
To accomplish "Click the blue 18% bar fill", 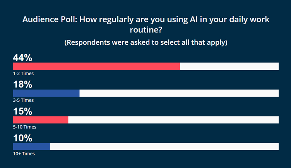I will pos(46,93).
